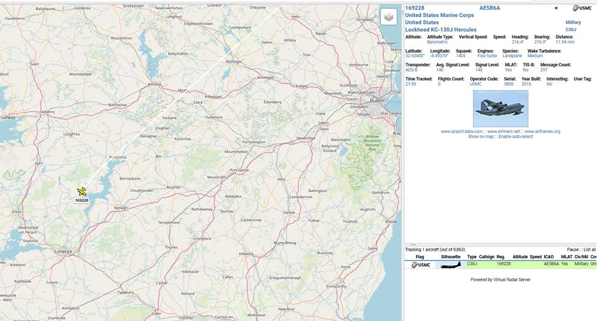This screenshot has height=321, width=597.
Task: Sort list by the Reg. column header
Action: click(x=501, y=256)
